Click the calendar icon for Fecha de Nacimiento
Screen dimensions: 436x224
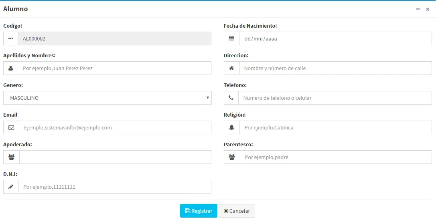pos(231,38)
